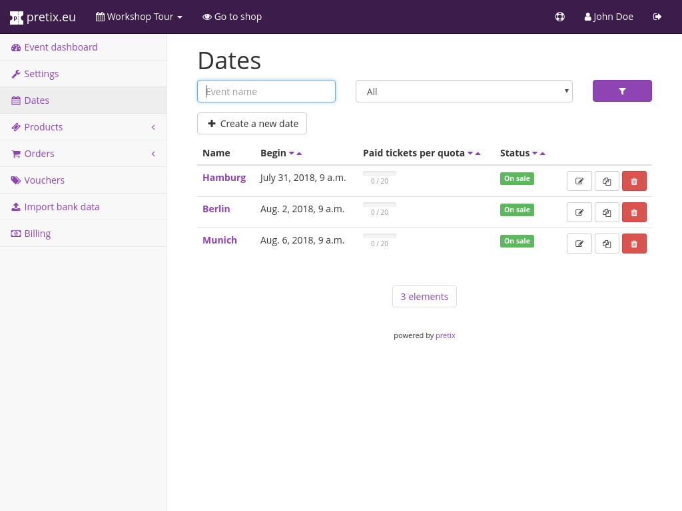Click Hamburg's On sale status badge
682x511 pixels.
click(x=517, y=178)
